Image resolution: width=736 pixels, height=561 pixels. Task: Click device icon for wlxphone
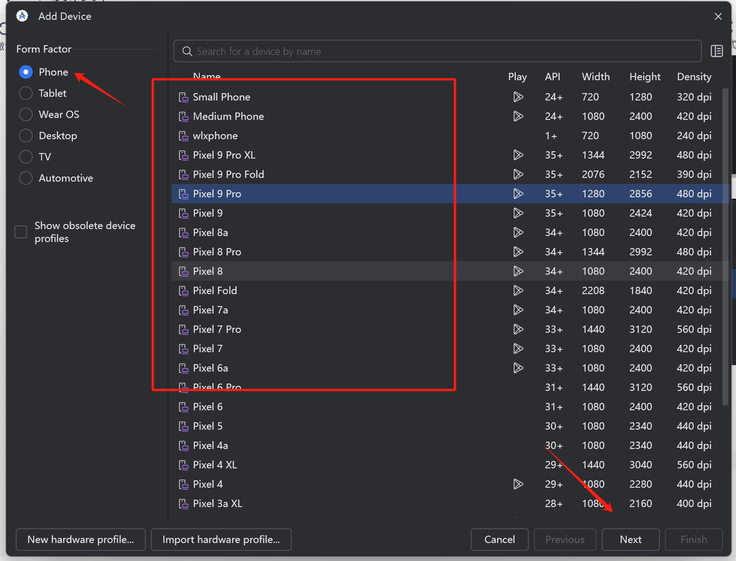[x=184, y=136]
